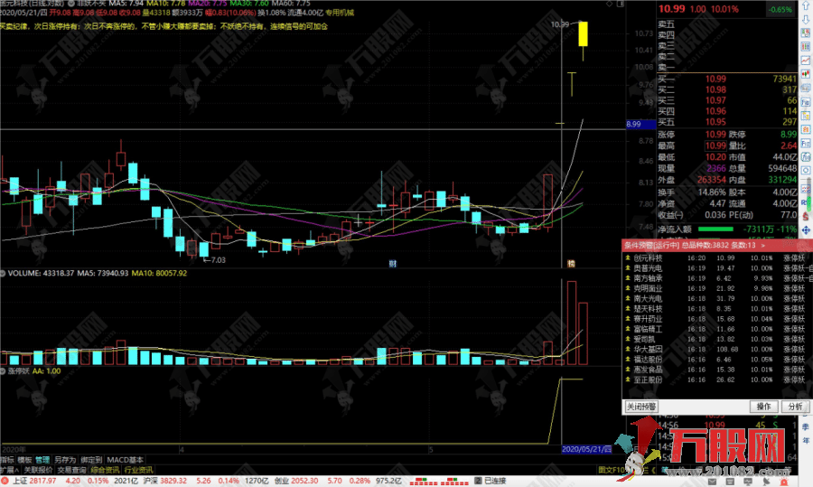Screen dimensions: 813x487
Task: Click the page-up arrow icon in right sidebar
Action: pos(806,6)
